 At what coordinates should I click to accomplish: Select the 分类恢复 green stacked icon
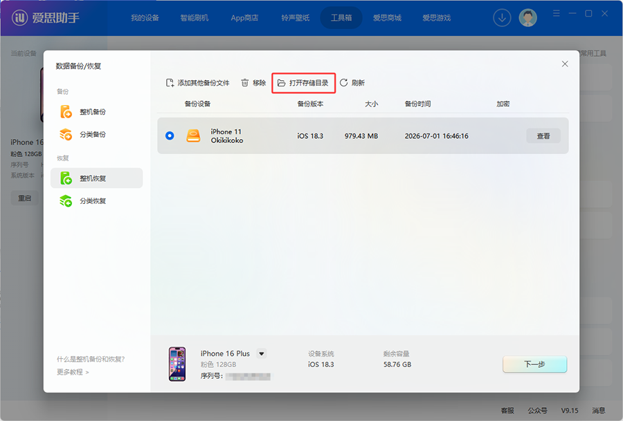[x=66, y=200]
